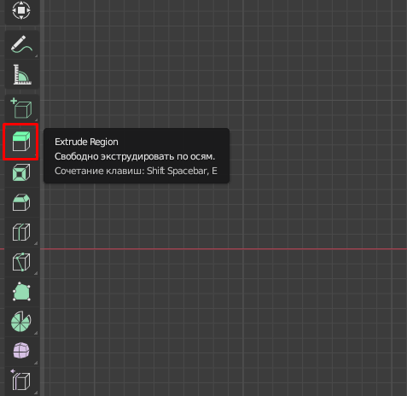Viewport: 407px width, 396px height.
Task: Expand the Annotate tool group corner triangle
Action: [36, 56]
